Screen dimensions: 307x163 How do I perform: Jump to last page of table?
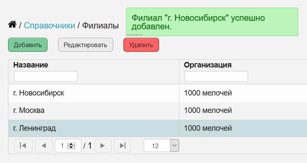click(x=123, y=146)
